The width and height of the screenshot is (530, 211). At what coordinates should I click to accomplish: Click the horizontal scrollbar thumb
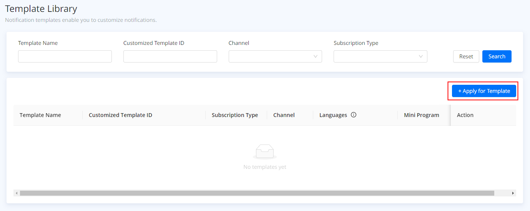click(257, 193)
